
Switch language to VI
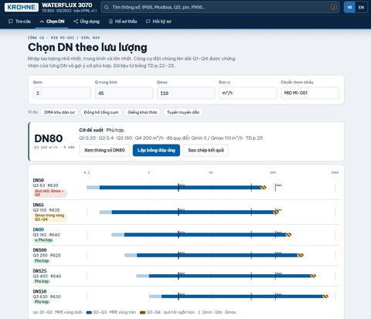tap(349, 7)
